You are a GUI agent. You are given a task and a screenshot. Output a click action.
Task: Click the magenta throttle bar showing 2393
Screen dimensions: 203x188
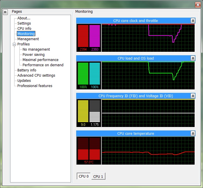(95, 36)
